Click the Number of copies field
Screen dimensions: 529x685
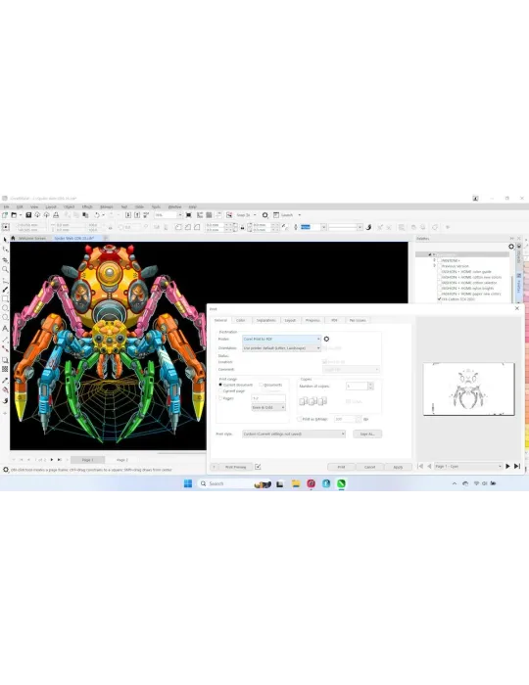click(x=358, y=386)
